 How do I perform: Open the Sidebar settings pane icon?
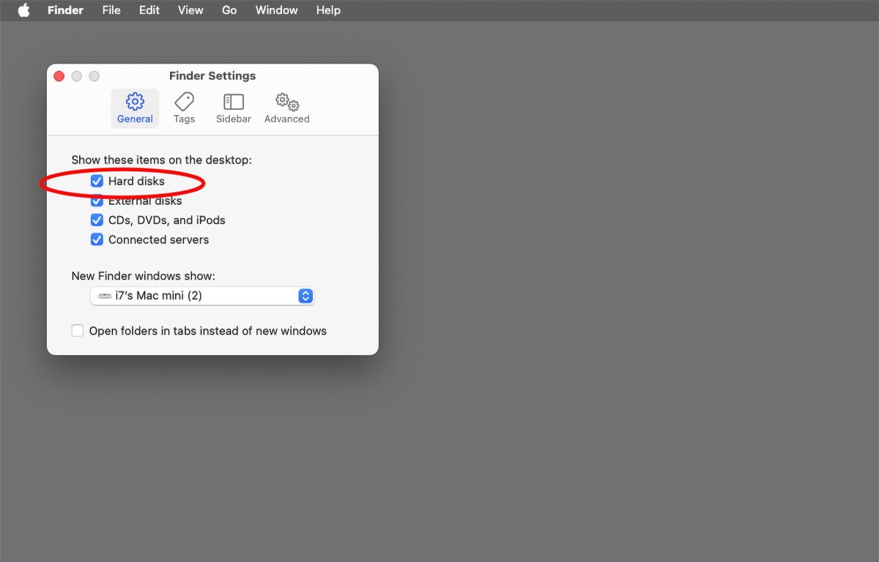click(233, 102)
